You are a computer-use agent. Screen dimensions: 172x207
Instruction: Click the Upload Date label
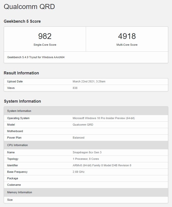15,81
